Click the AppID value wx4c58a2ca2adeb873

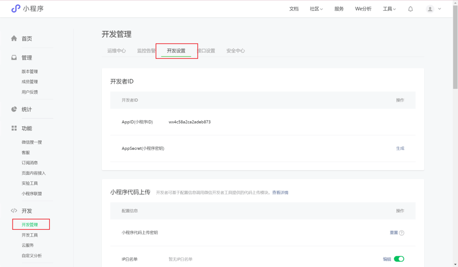coord(189,122)
